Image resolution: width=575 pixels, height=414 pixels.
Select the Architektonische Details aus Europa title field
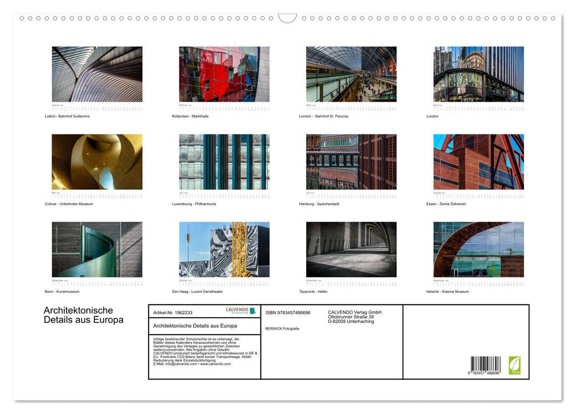tap(195, 326)
